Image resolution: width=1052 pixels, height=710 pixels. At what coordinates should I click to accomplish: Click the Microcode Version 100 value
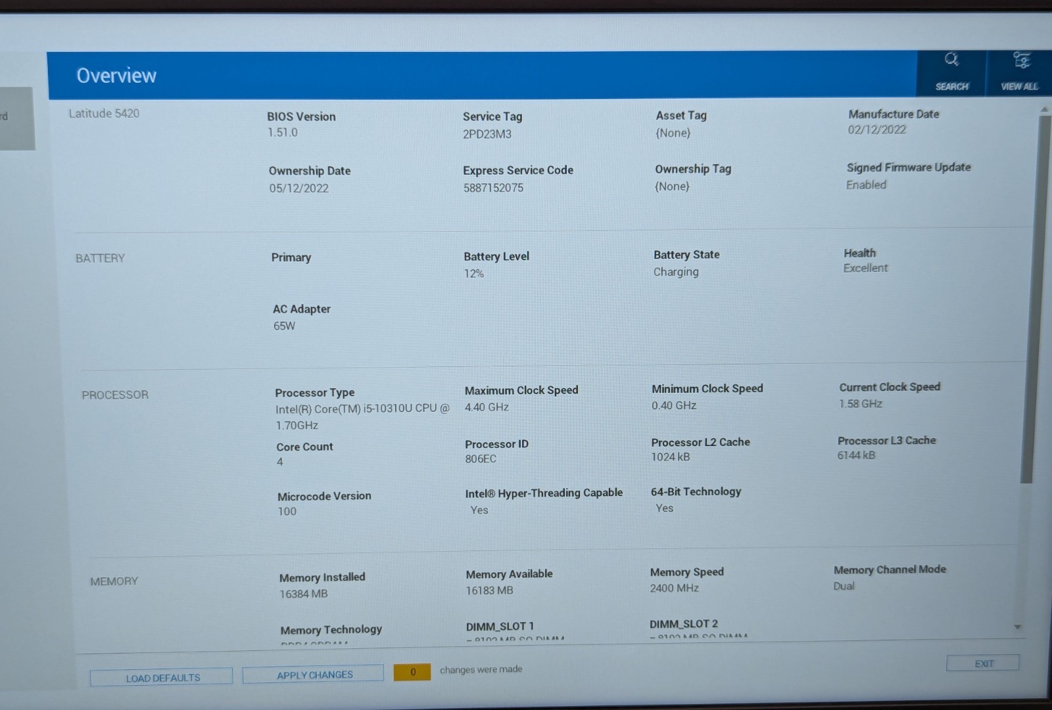click(x=287, y=511)
